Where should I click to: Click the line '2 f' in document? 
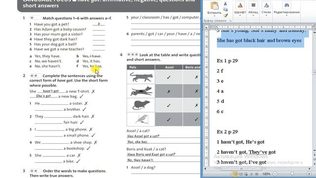[220, 71]
